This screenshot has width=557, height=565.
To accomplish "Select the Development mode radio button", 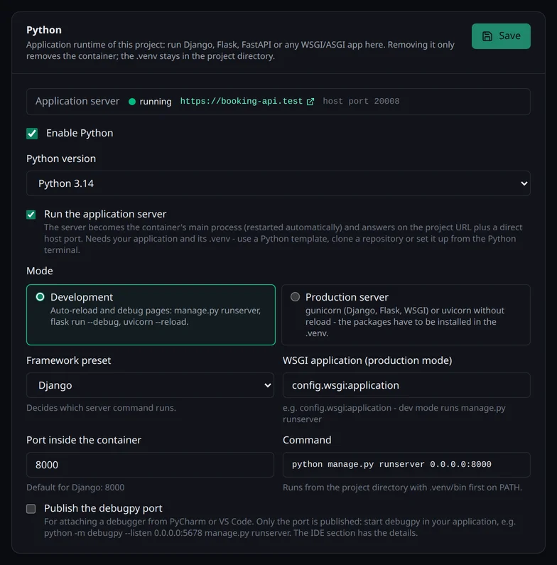I will [40, 297].
